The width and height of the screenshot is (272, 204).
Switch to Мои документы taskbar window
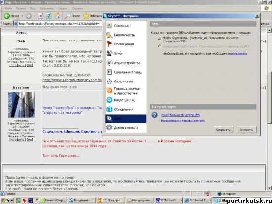(x=139, y=200)
